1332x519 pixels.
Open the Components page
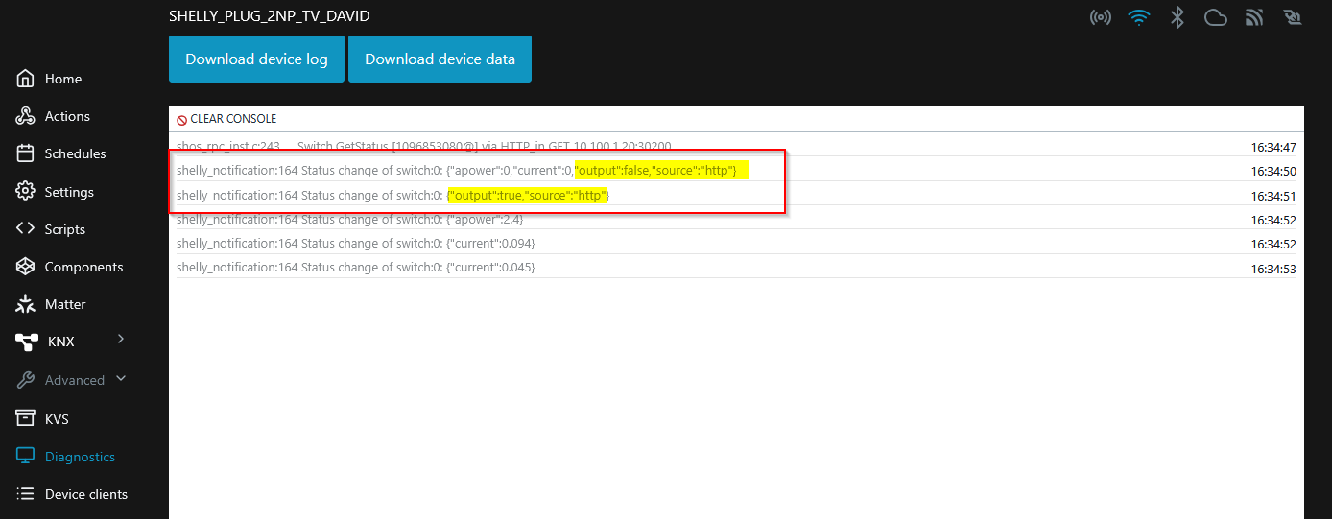(x=83, y=267)
